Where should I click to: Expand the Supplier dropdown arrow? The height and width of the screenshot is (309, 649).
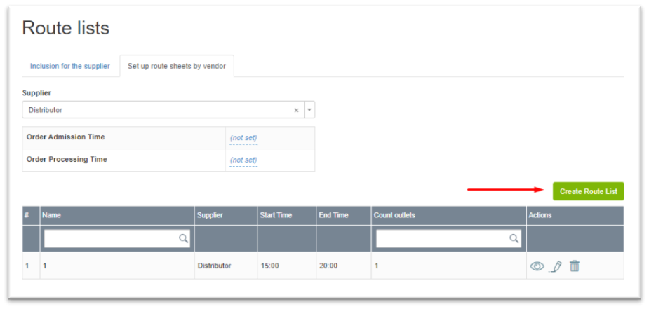coord(309,110)
